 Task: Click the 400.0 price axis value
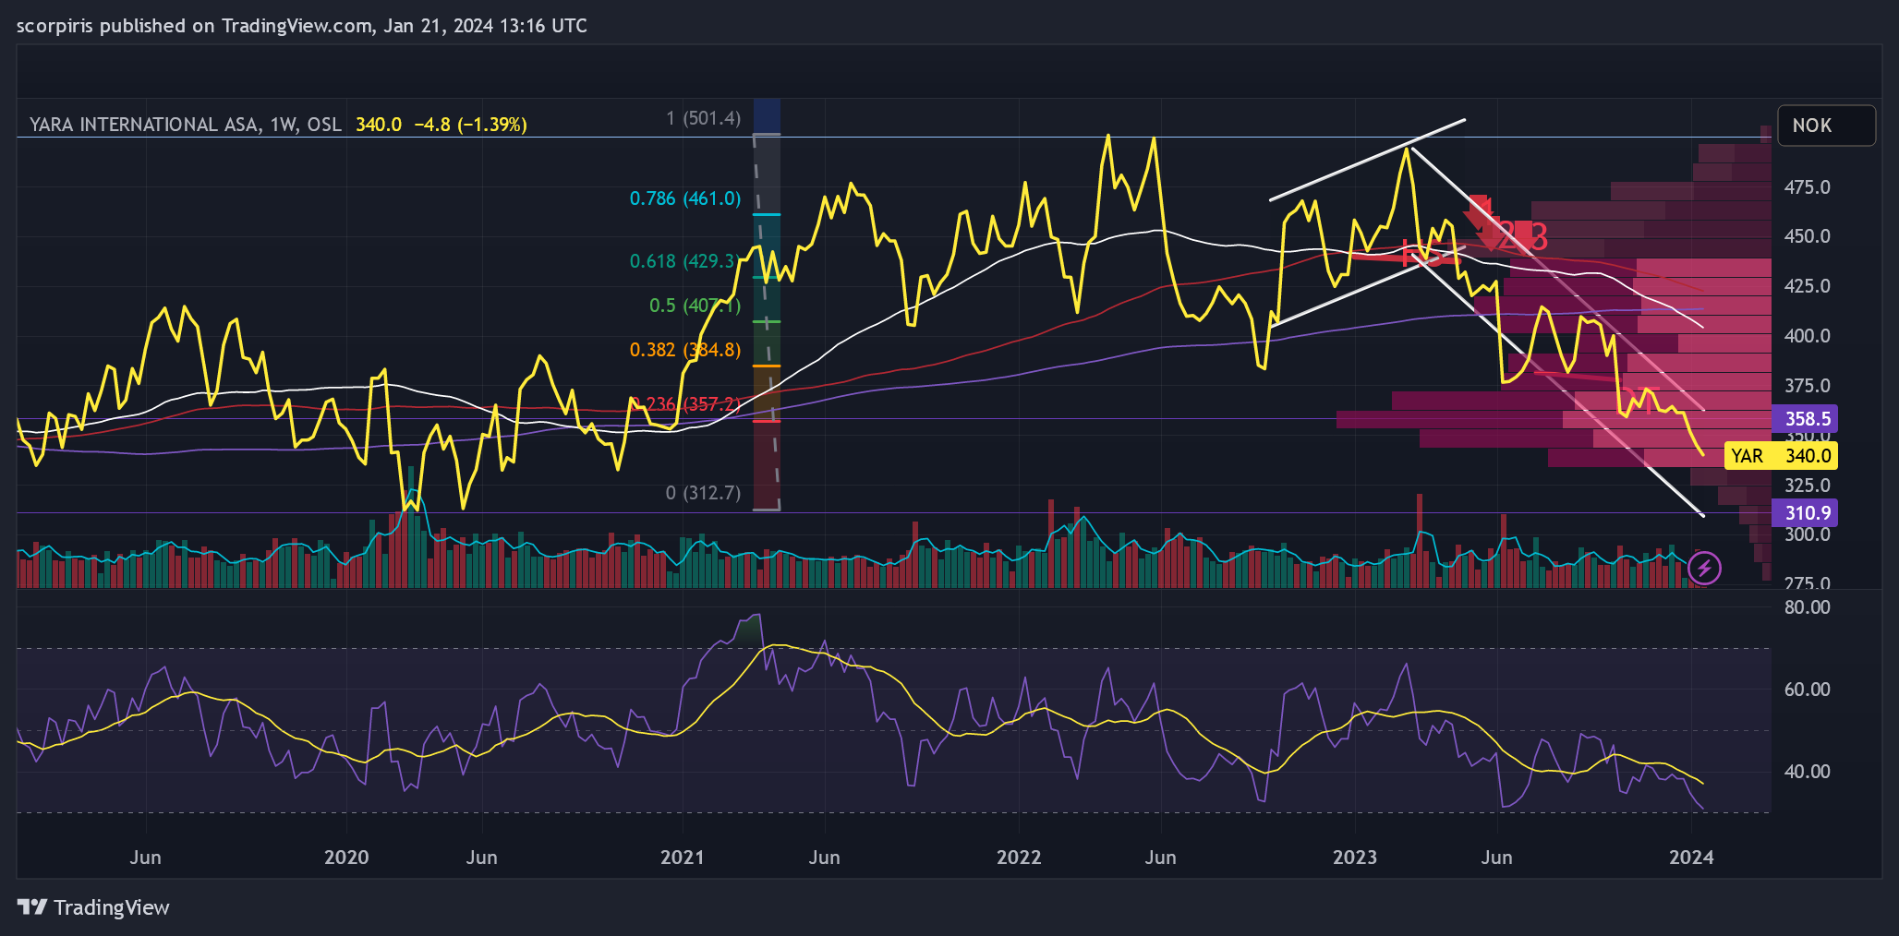click(x=1808, y=336)
